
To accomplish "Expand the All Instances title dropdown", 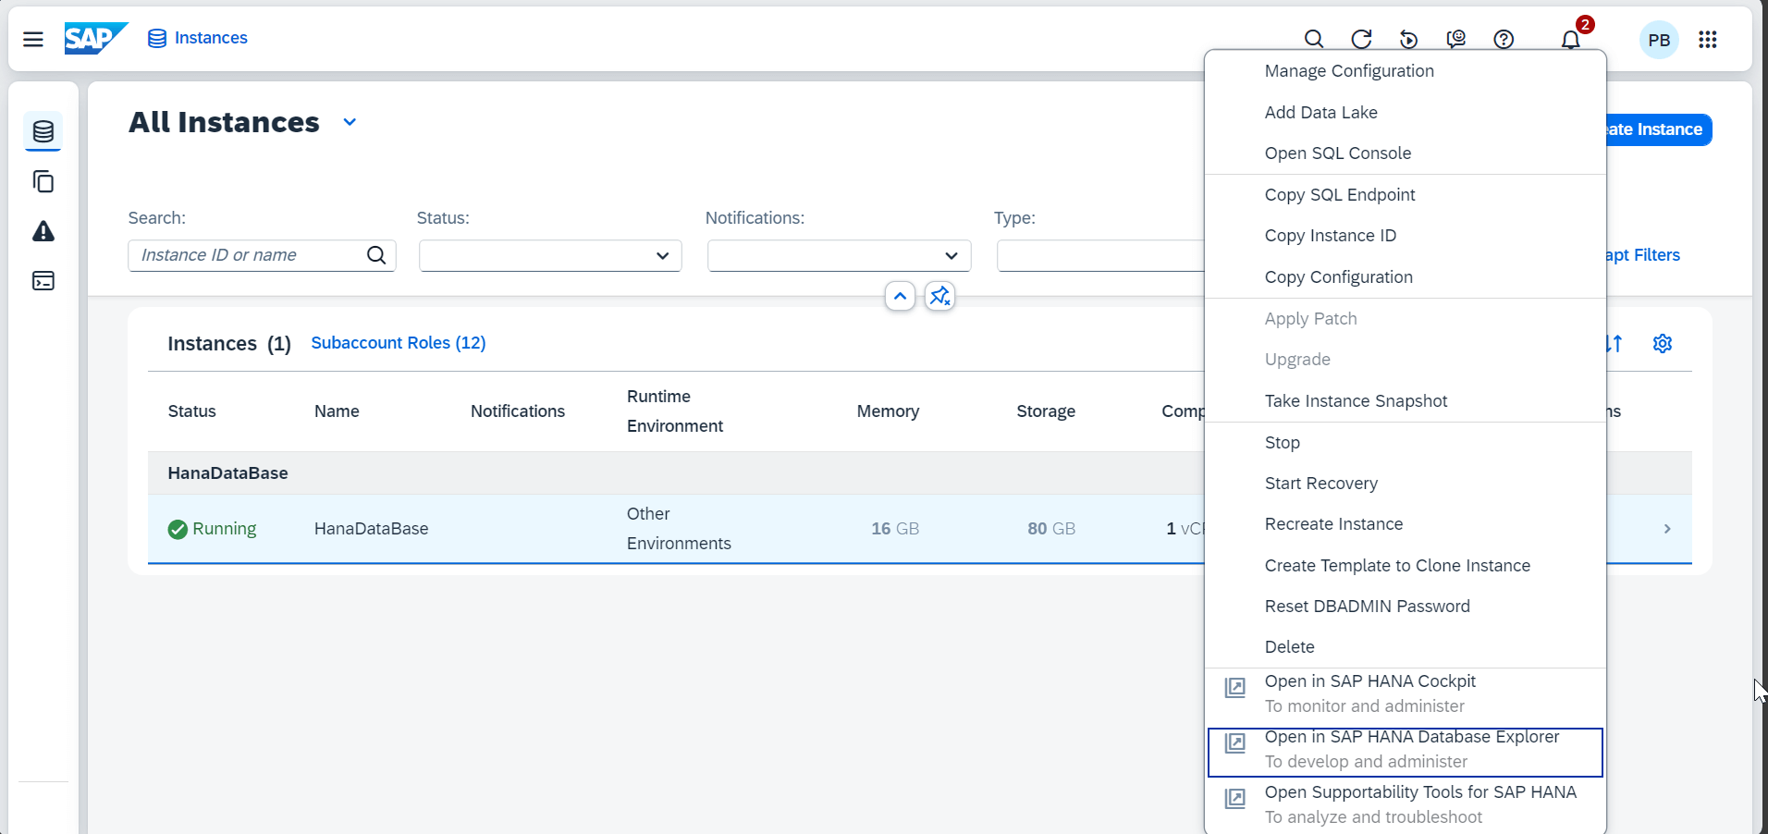I will point(350,121).
